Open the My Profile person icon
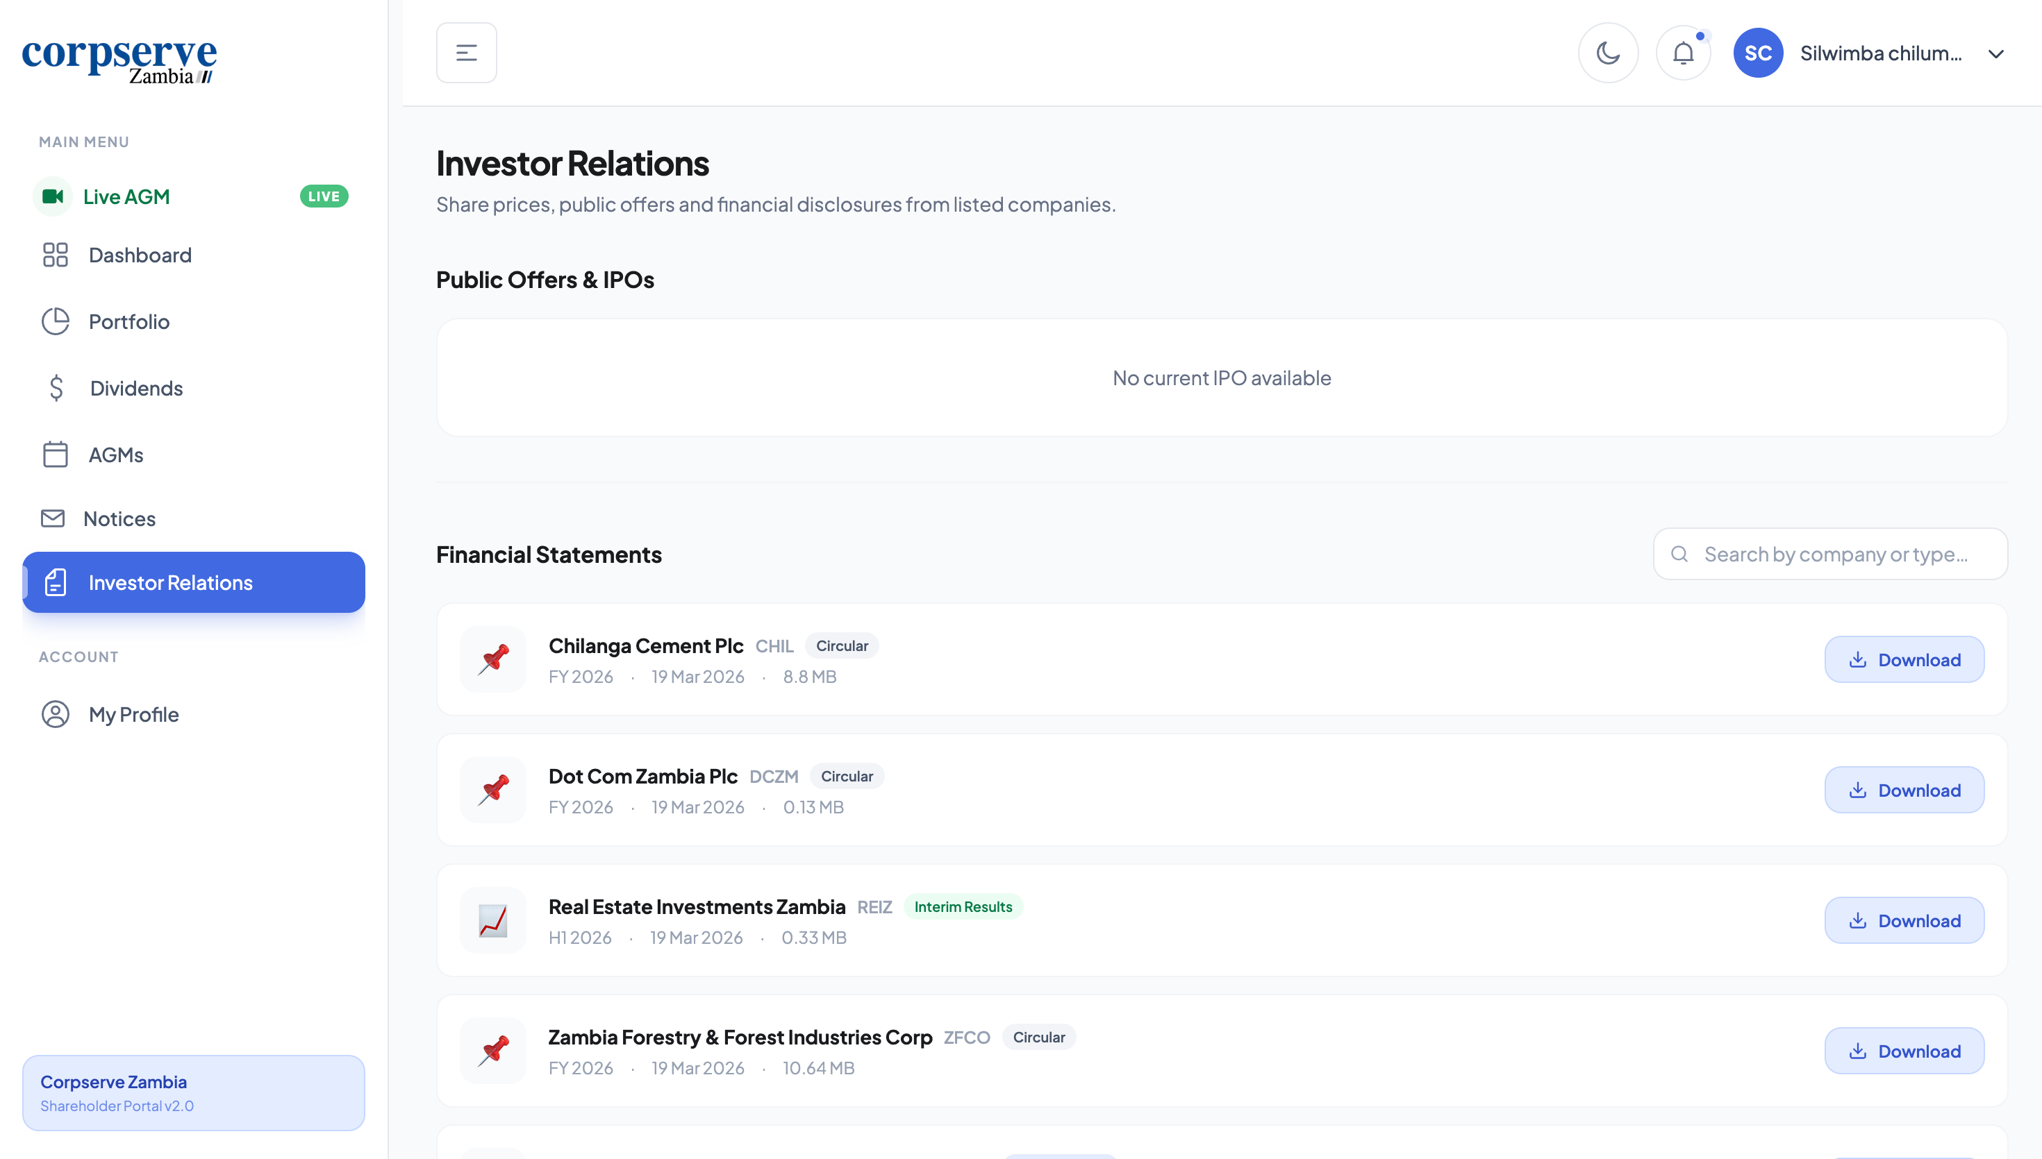The height and width of the screenshot is (1159, 2042). pyautogui.click(x=55, y=714)
